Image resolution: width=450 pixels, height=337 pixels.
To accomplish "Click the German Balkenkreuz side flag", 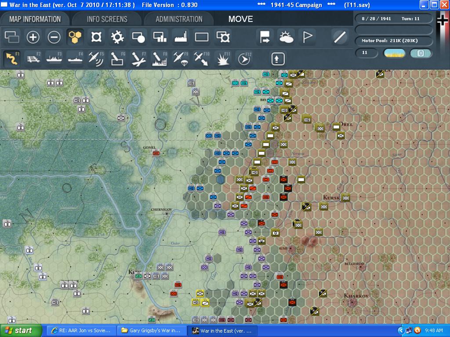I will [443, 20].
